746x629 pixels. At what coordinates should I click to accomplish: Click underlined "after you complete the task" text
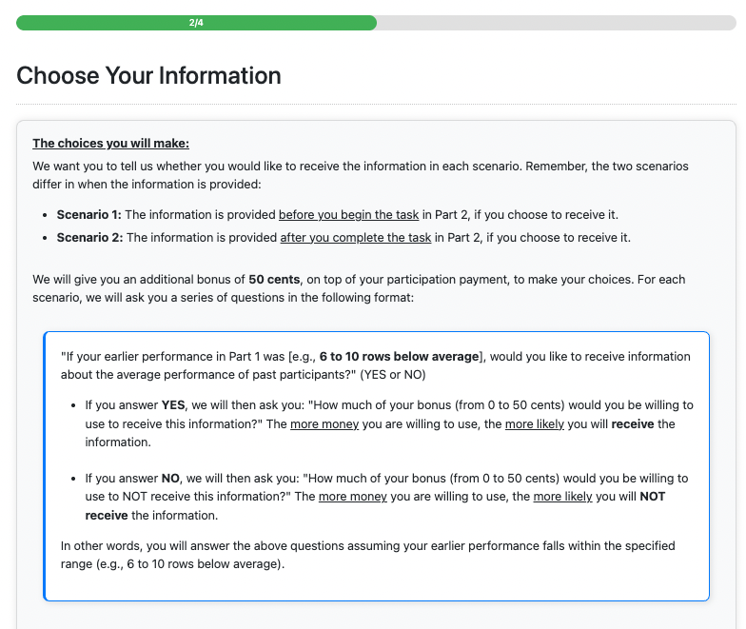(x=356, y=237)
